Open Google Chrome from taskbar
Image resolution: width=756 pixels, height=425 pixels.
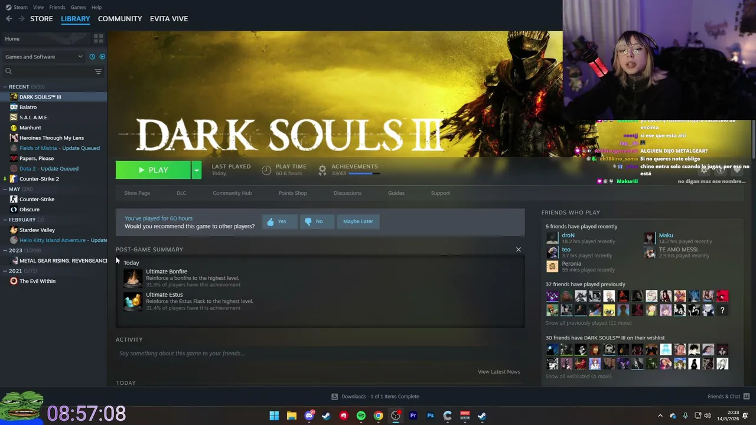(378, 416)
